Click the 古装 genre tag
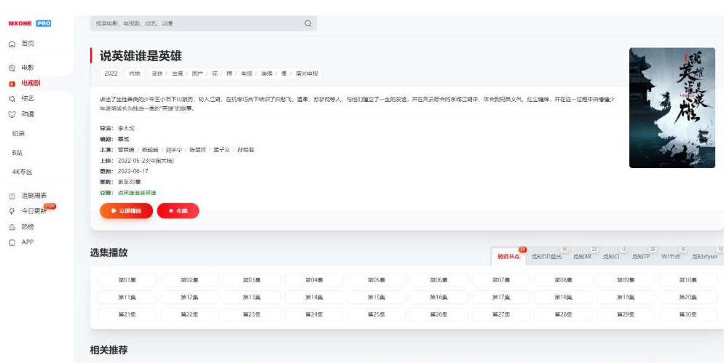The width and height of the screenshot is (724, 363). pyautogui.click(x=177, y=73)
